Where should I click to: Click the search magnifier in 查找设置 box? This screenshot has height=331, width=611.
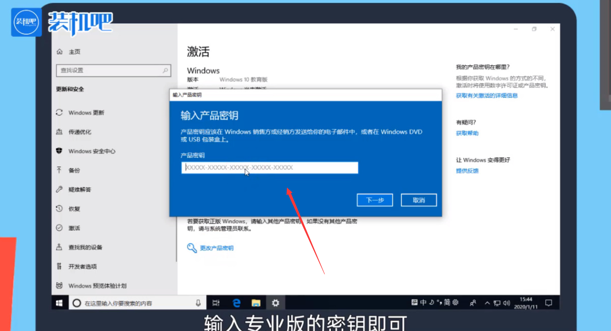165,70
